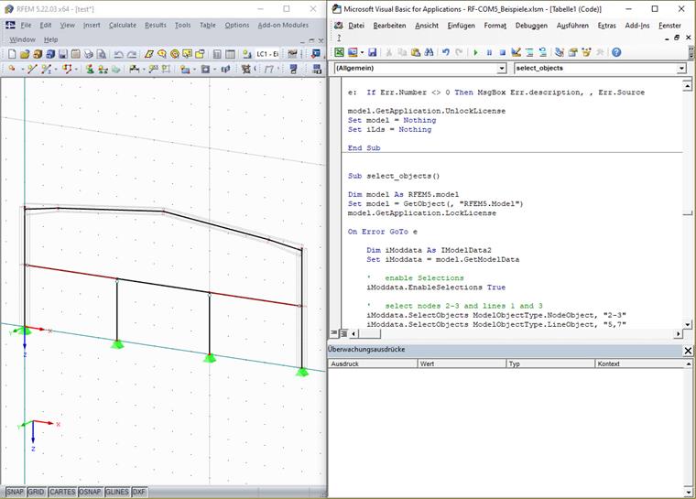Click VBA Find binoculars icon
Viewport: 696px width, 499px height.
pos(429,52)
